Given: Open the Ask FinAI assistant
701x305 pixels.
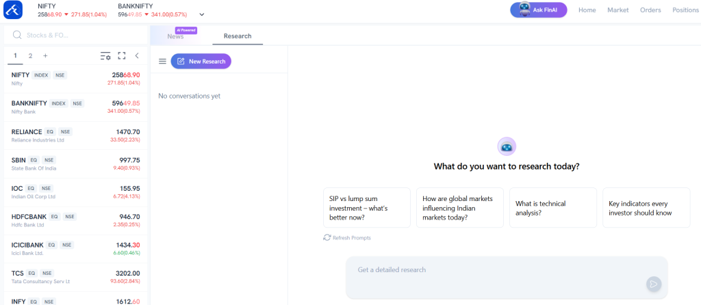Looking at the screenshot, I should [539, 10].
